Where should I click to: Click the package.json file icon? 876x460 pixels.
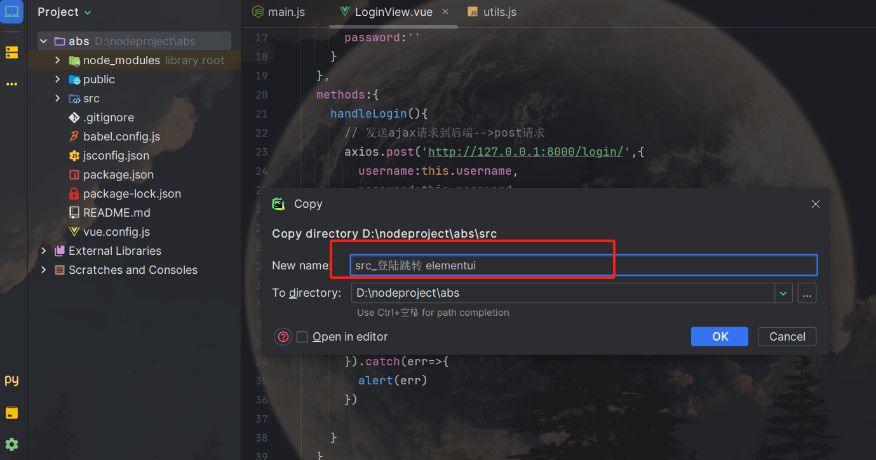pos(74,175)
